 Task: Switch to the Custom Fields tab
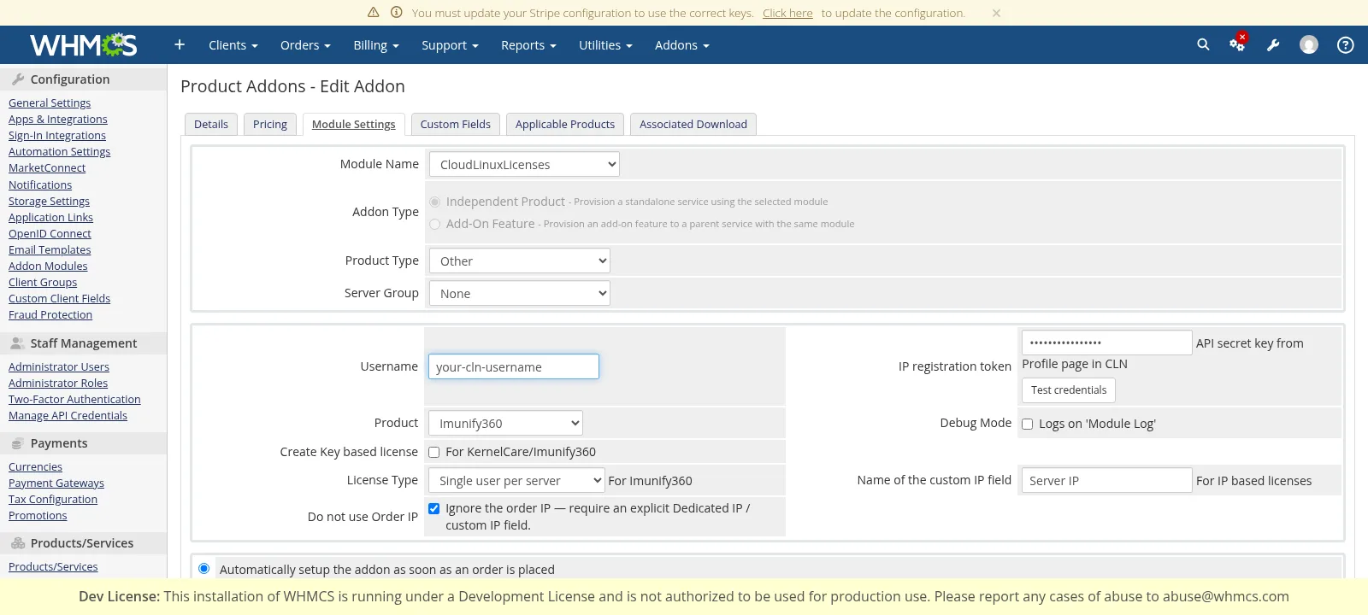[456, 124]
